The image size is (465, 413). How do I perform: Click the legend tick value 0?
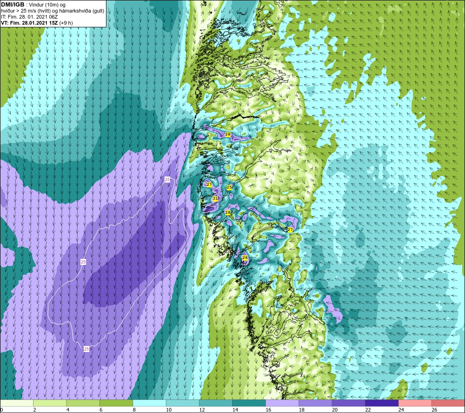click(x=1, y=410)
